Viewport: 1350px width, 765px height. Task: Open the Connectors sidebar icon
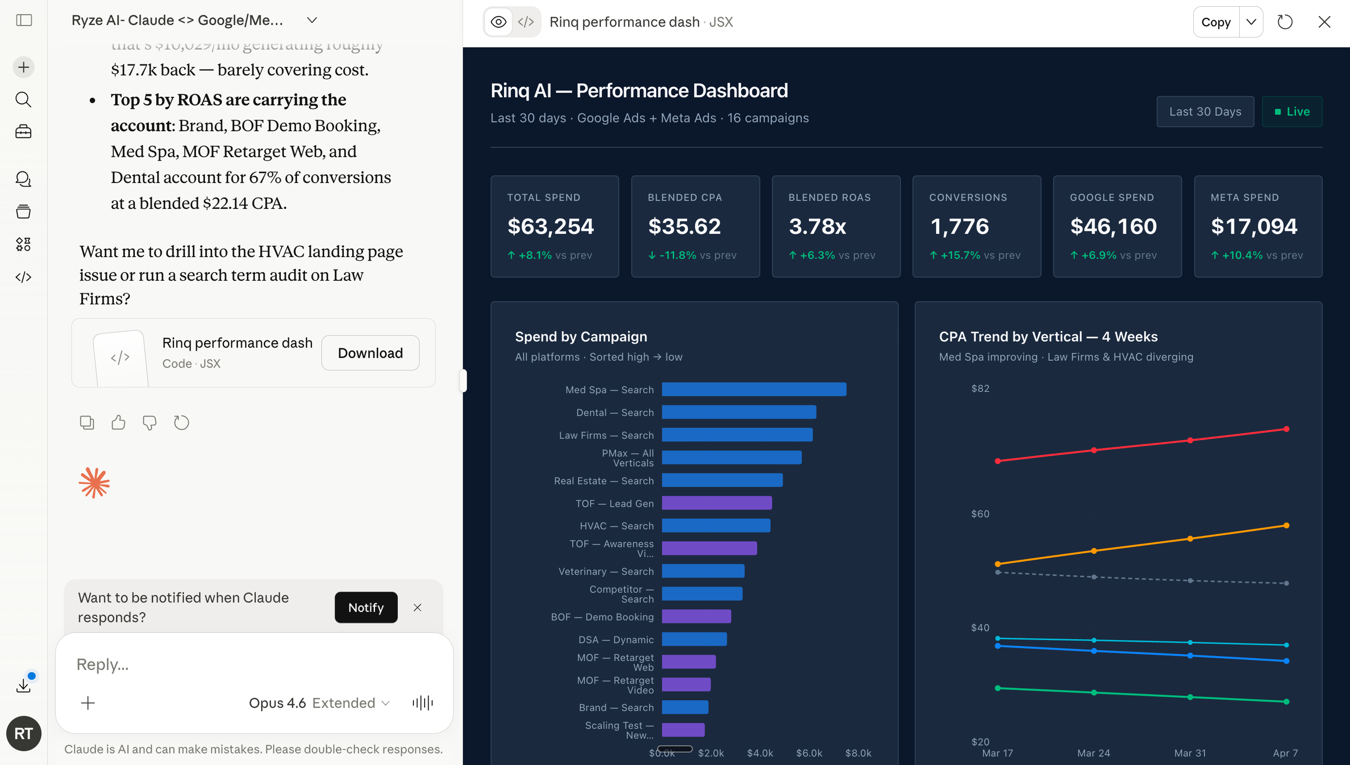[x=23, y=244]
